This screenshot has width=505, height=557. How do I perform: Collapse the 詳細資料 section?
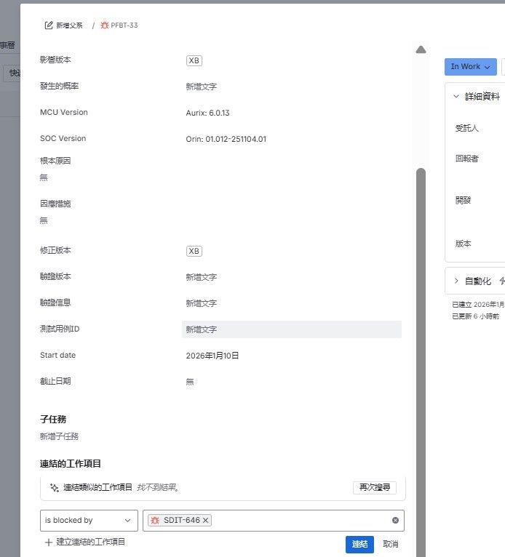pos(456,96)
